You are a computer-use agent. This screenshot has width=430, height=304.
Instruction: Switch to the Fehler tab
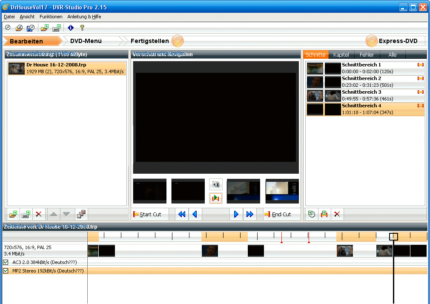367,55
